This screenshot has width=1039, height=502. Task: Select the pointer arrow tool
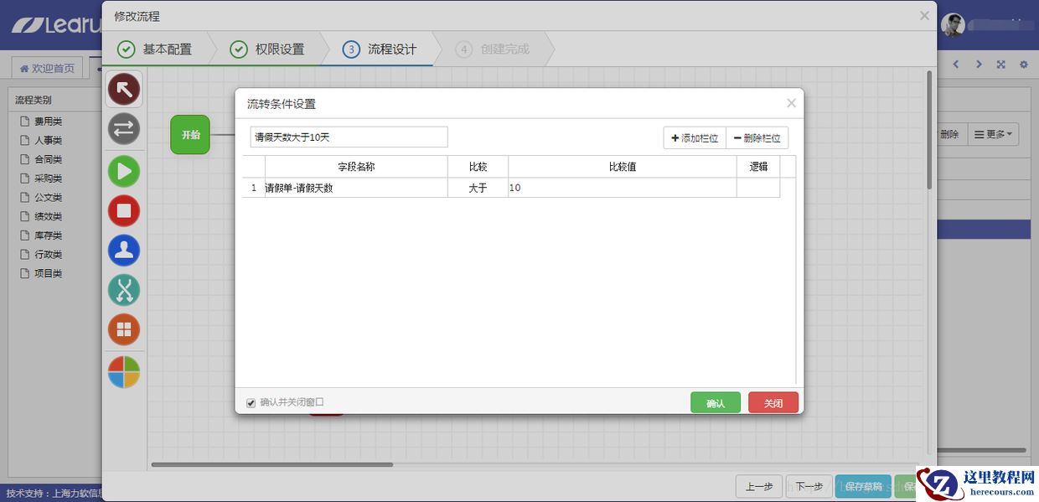tap(124, 90)
